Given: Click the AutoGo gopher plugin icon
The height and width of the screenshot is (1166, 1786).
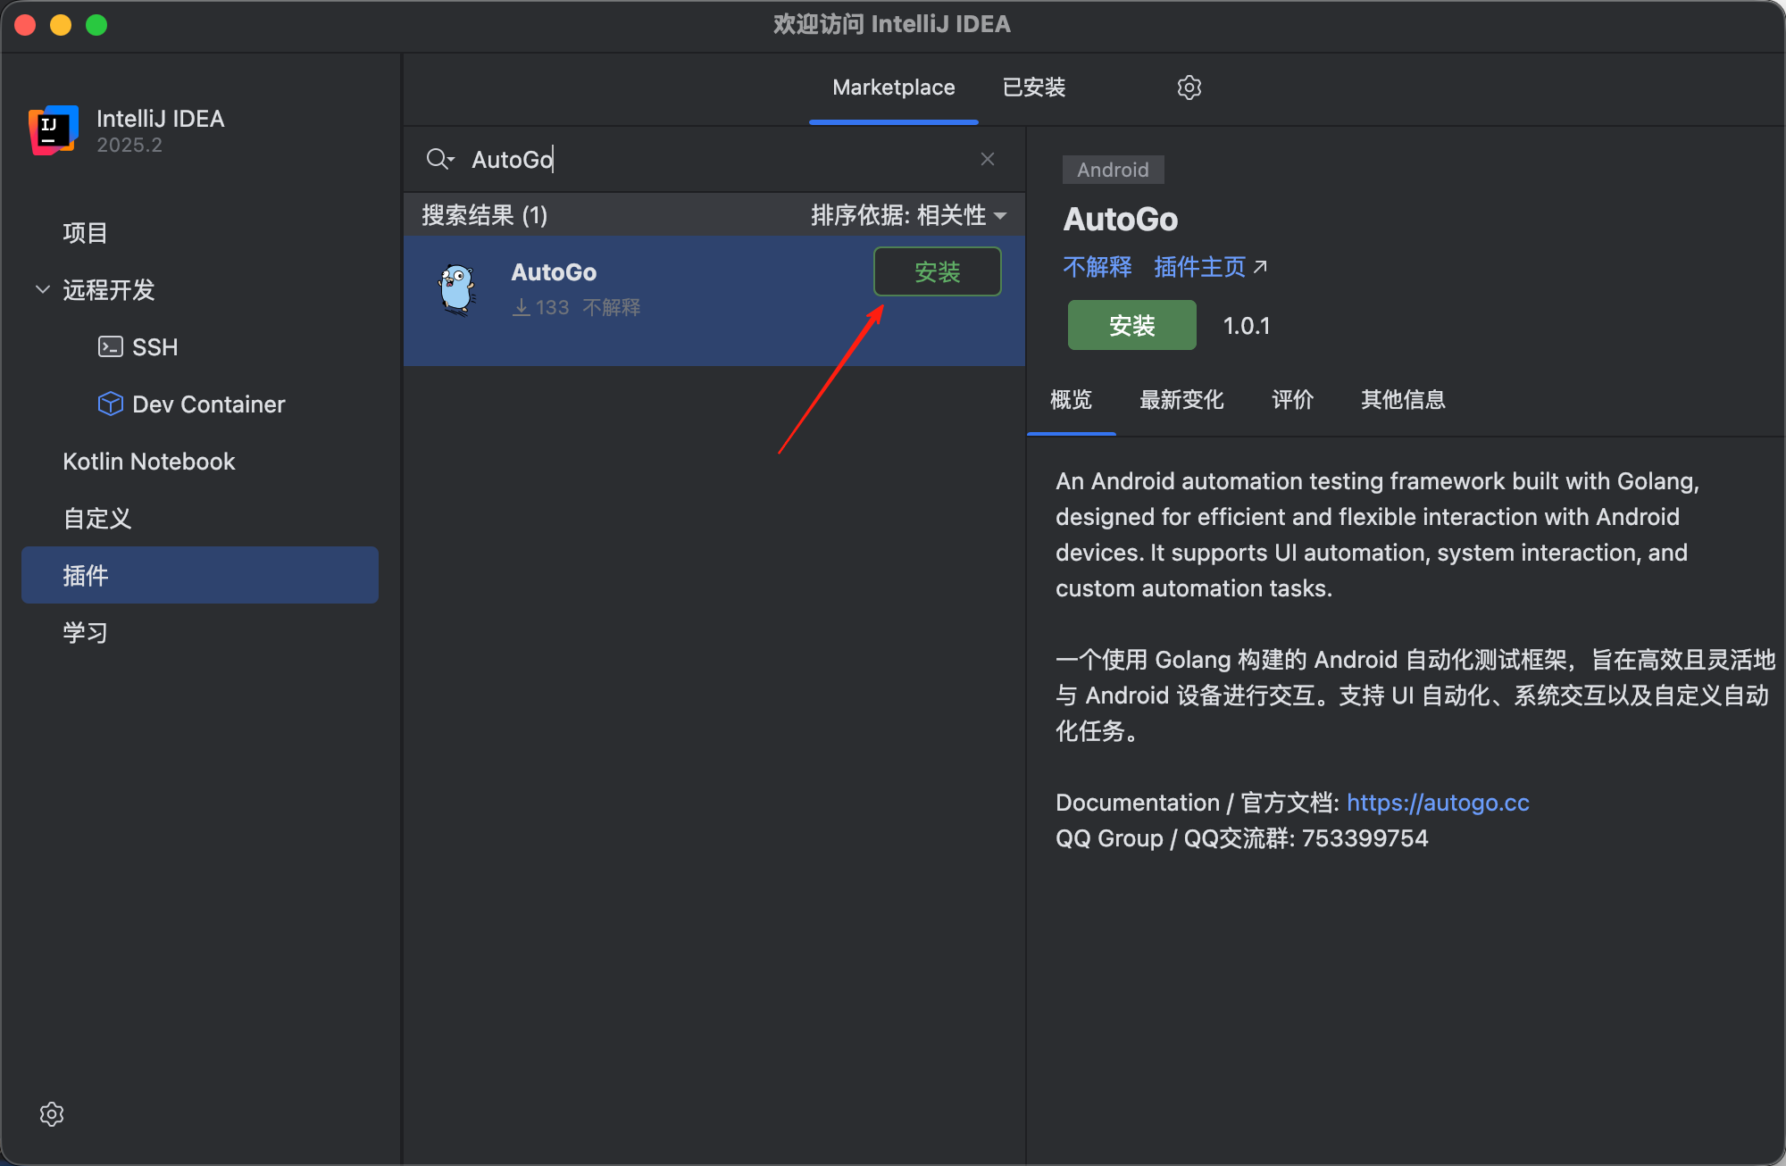Looking at the screenshot, I should tap(457, 289).
